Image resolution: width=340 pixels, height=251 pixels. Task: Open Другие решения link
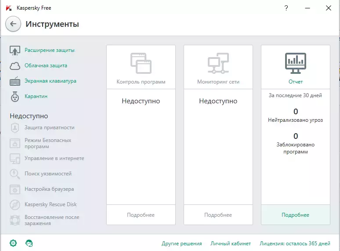(182, 244)
